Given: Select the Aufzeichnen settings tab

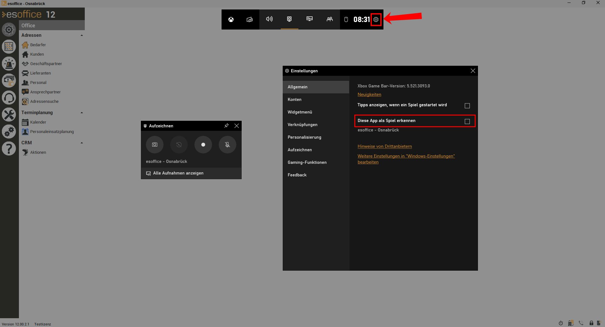Looking at the screenshot, I should click(x=316, y=150).
